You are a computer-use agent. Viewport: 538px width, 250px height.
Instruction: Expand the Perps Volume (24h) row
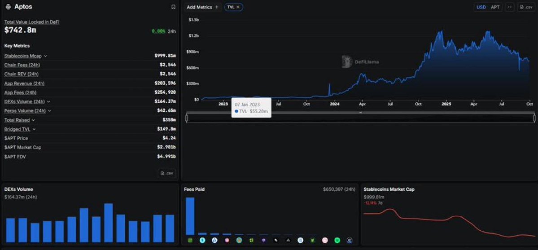49,111
